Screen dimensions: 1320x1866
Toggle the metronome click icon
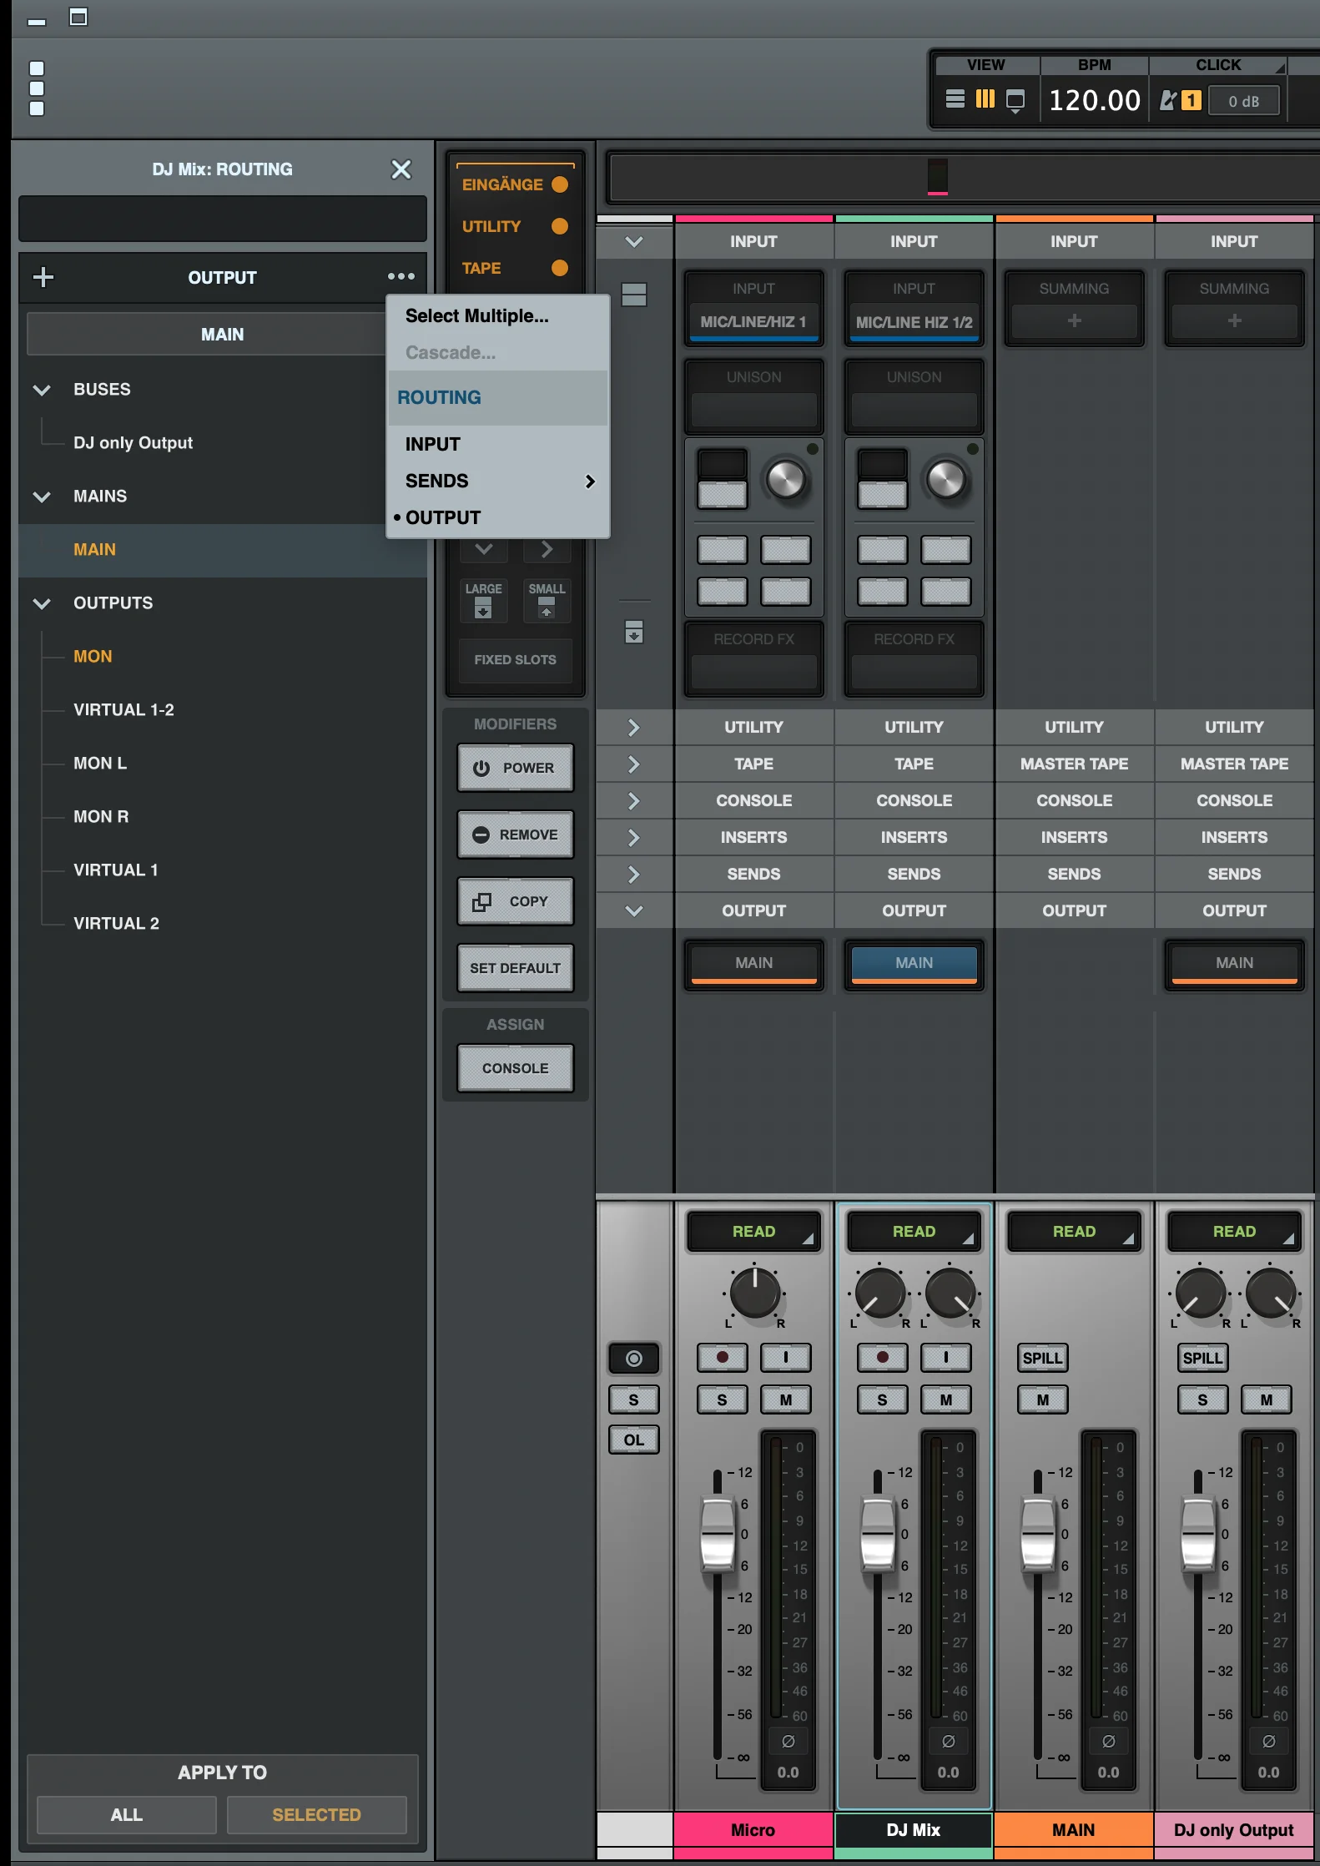click(1168, 101)
